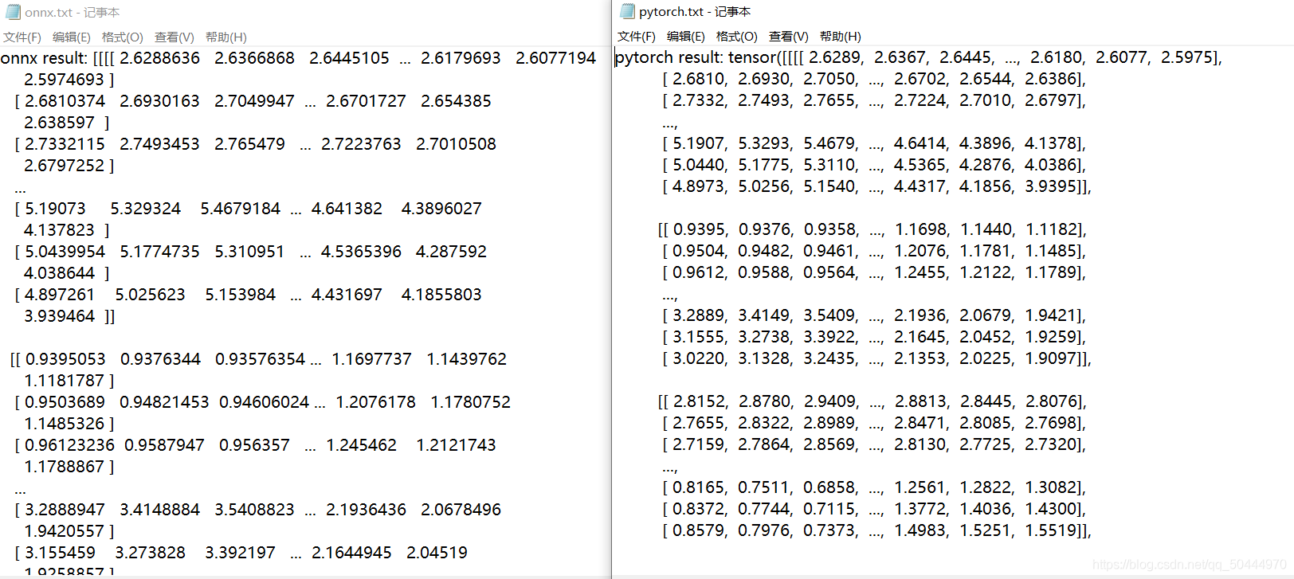Click value 2.7332 in pytorch window
The image size is (1294, 579).
[x=699, y=100]
